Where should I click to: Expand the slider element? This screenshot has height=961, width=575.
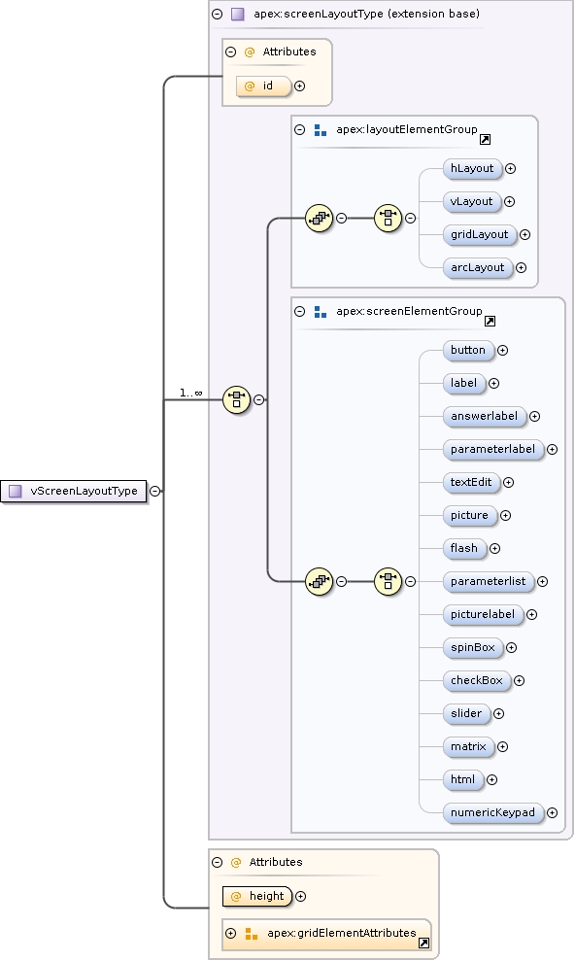tap(499, 714)
